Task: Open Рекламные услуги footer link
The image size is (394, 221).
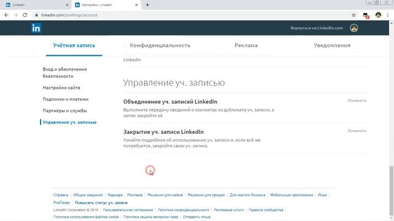Action: tap(229, 210)
